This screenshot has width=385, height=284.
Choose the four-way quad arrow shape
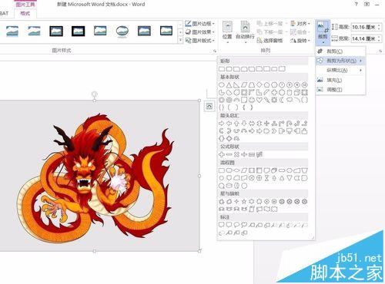point(266,124)
